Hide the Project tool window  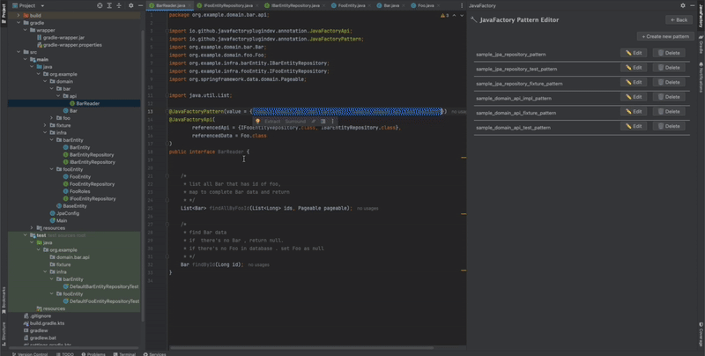(x=140, y=5)
